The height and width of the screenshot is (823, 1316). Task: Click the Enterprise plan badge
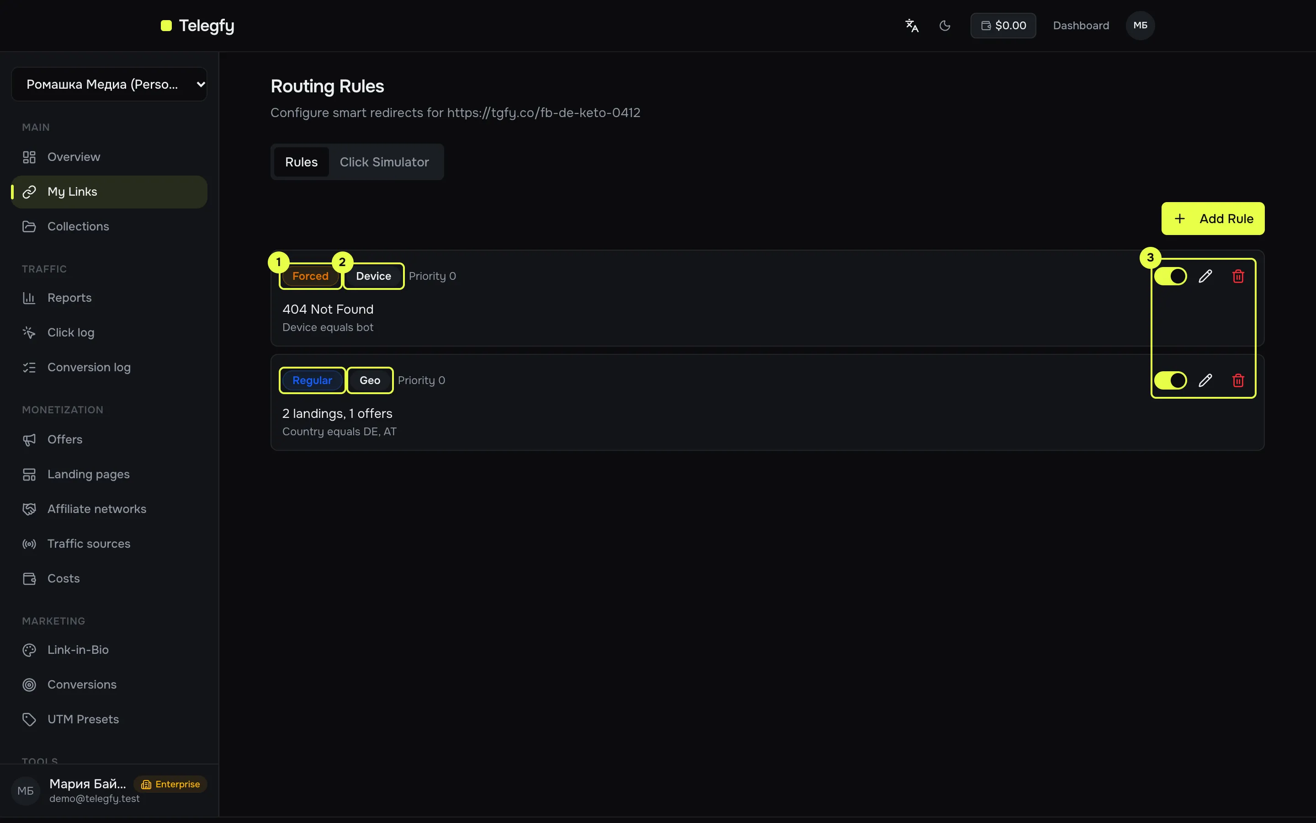(x=171, y=784)
